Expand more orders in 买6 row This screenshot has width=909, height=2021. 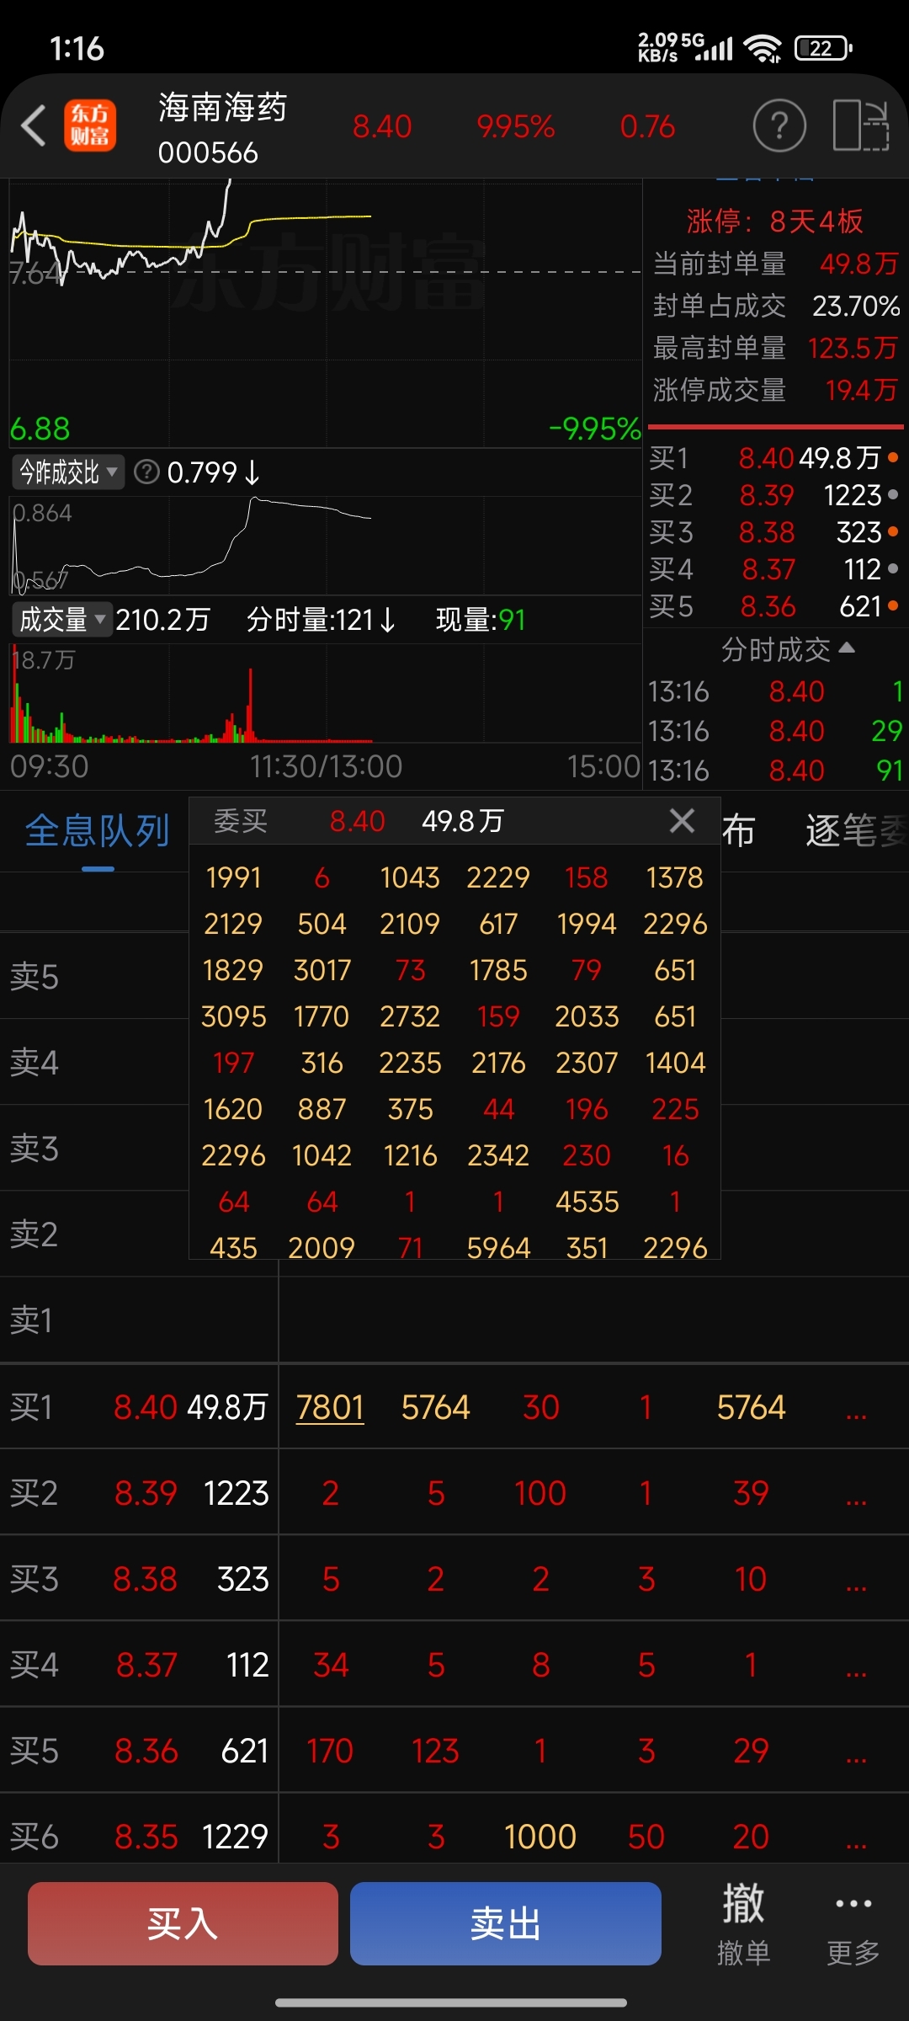click(x=856, y=1837)
